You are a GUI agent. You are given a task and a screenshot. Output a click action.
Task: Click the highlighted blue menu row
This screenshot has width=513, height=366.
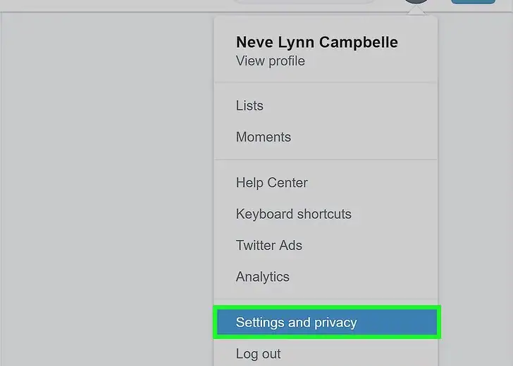pos(327,322)
